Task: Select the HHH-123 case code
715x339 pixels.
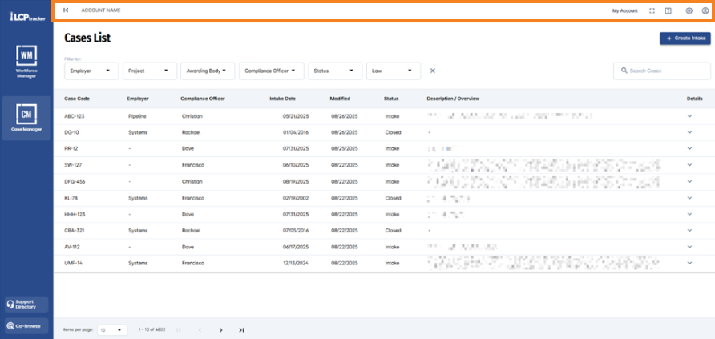Action: coord(75,214)
